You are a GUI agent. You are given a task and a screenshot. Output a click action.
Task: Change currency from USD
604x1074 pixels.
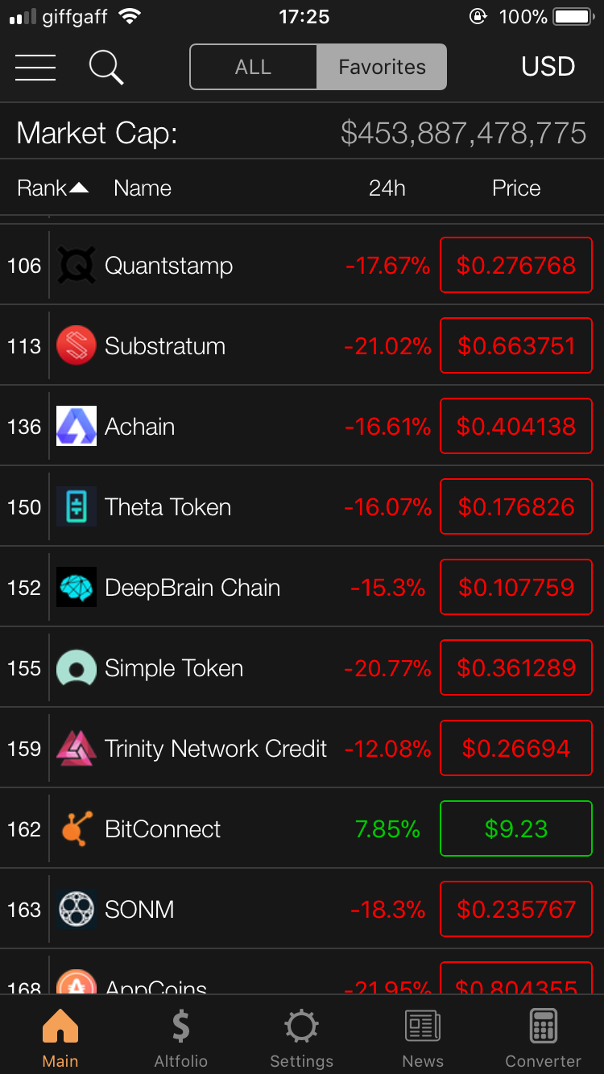[548, 67]
